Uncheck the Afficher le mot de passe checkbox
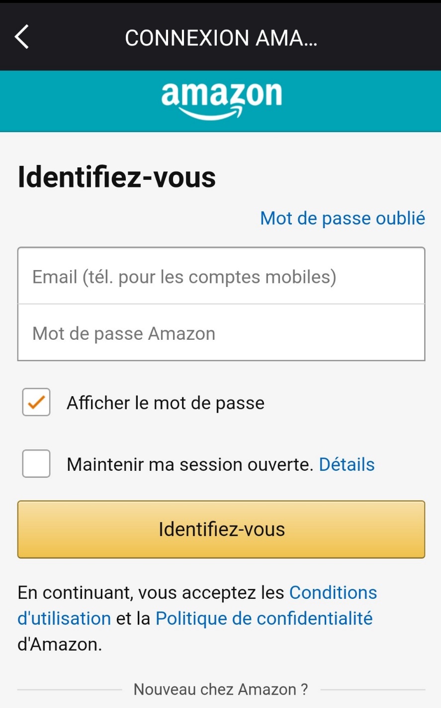Image resolution: width=441 pixels, height=708 pixels. click(36, 402)
